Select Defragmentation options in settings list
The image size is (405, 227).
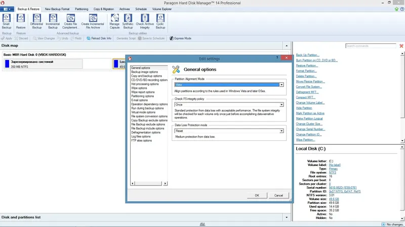(146, 133)
